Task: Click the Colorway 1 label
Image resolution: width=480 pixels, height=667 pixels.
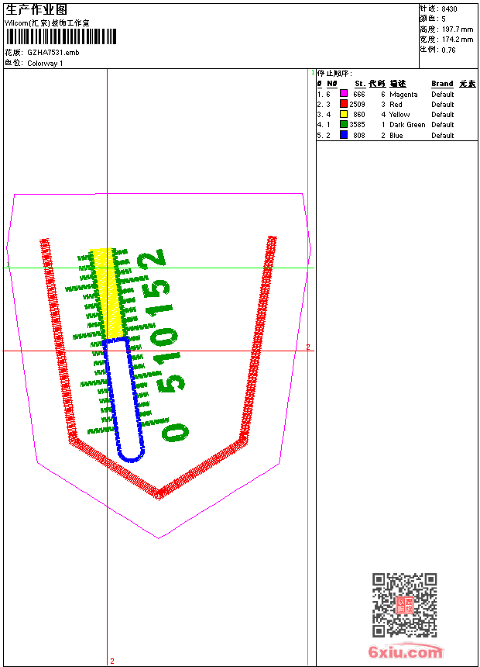Action: click(x=45, y=64)
